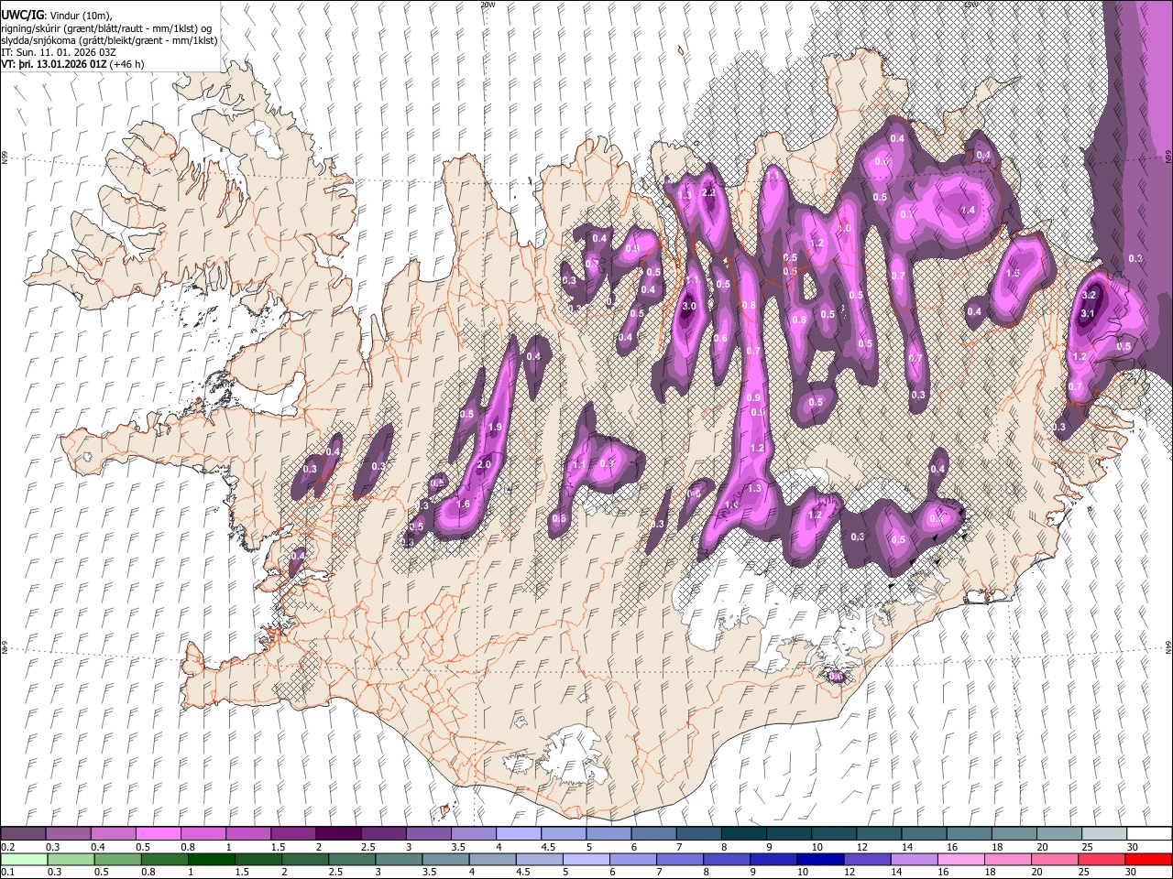Click upper legend swatch between 18 and 20

[x=1014, y=834]
